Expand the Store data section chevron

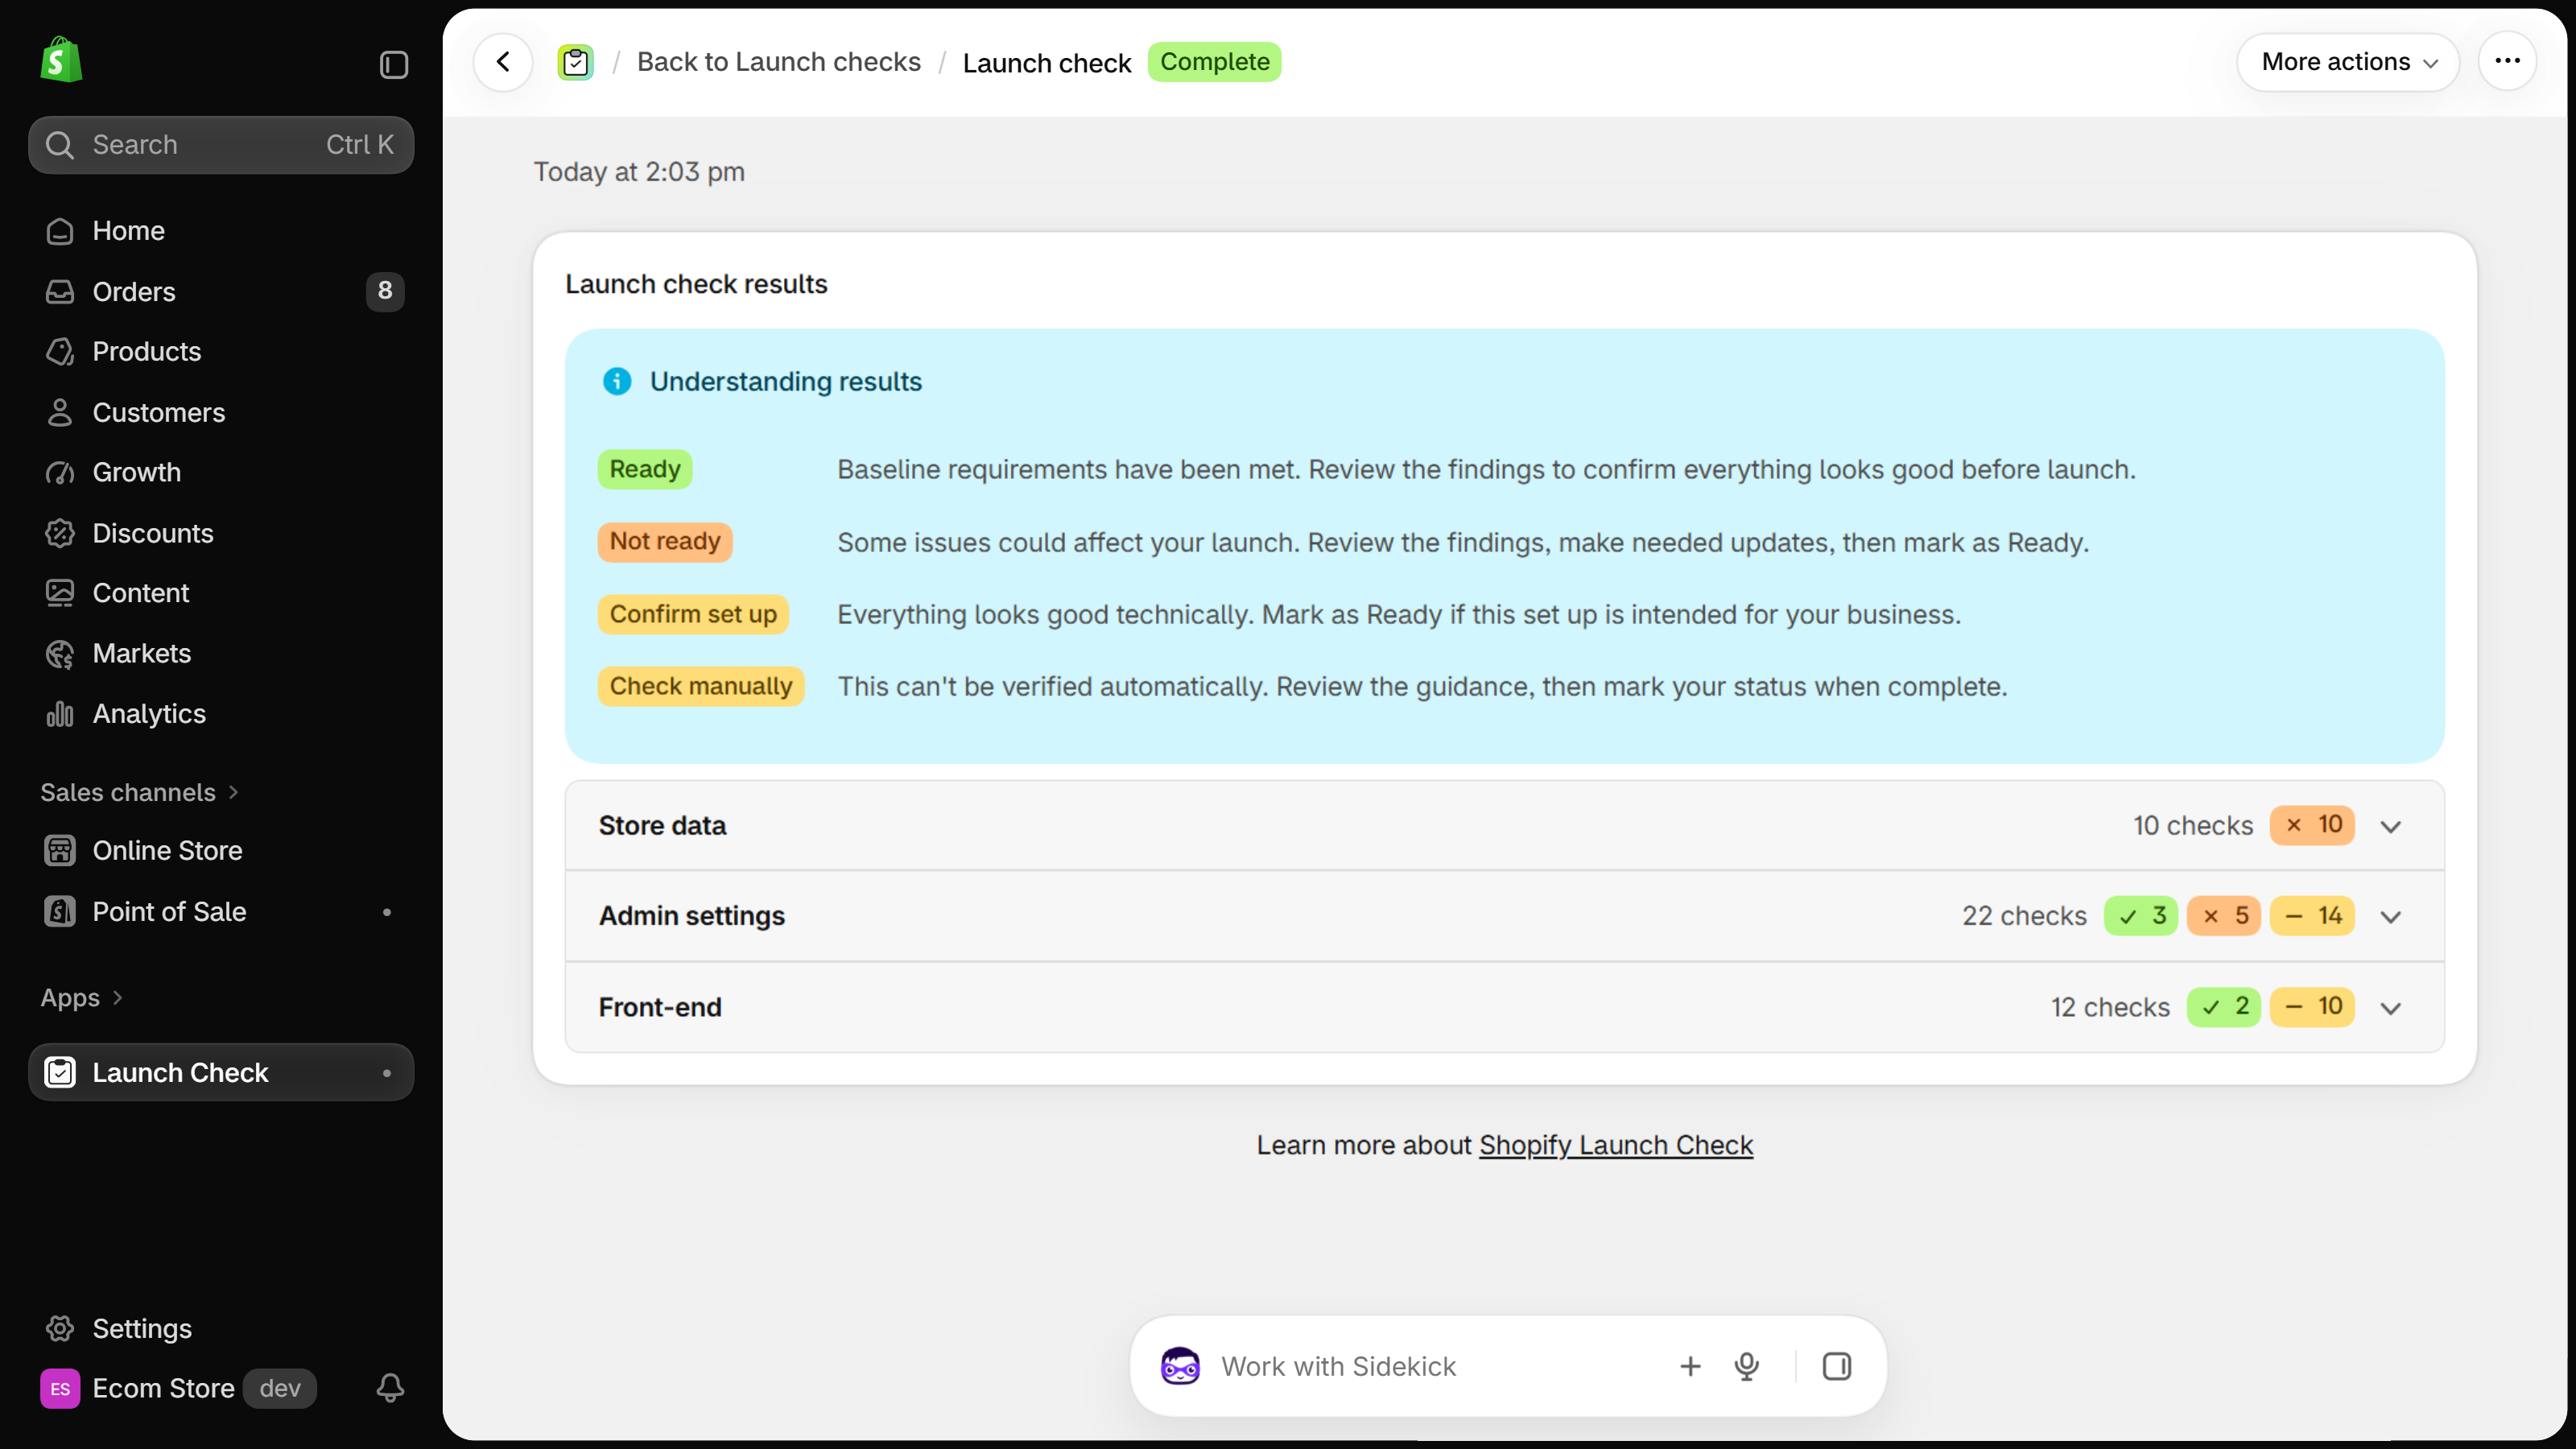click(x=2391, y=826)
